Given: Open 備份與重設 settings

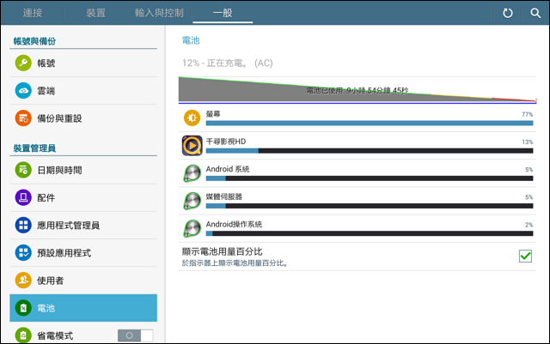Looking at the screenshot, I should point(83,118).
